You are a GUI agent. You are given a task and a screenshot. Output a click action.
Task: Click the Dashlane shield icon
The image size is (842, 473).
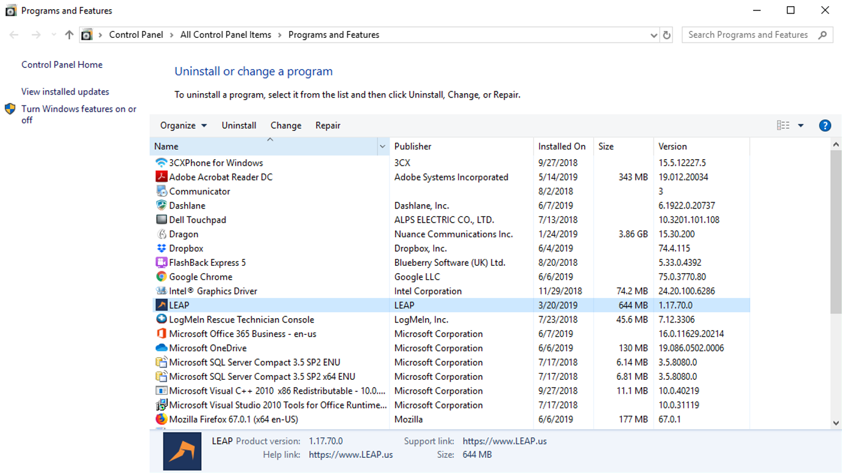coord(161,205)
